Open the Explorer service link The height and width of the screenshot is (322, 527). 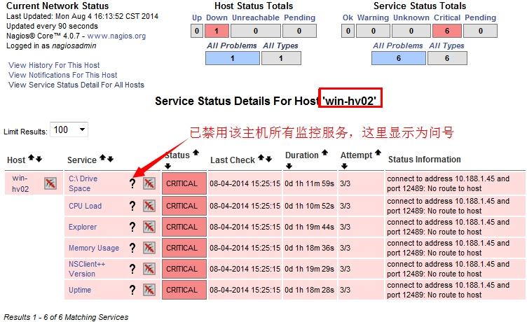point(83,227)
